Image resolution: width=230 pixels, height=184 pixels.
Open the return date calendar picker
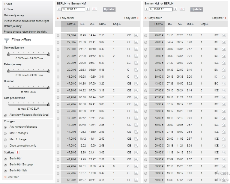(x=182, y=9)
